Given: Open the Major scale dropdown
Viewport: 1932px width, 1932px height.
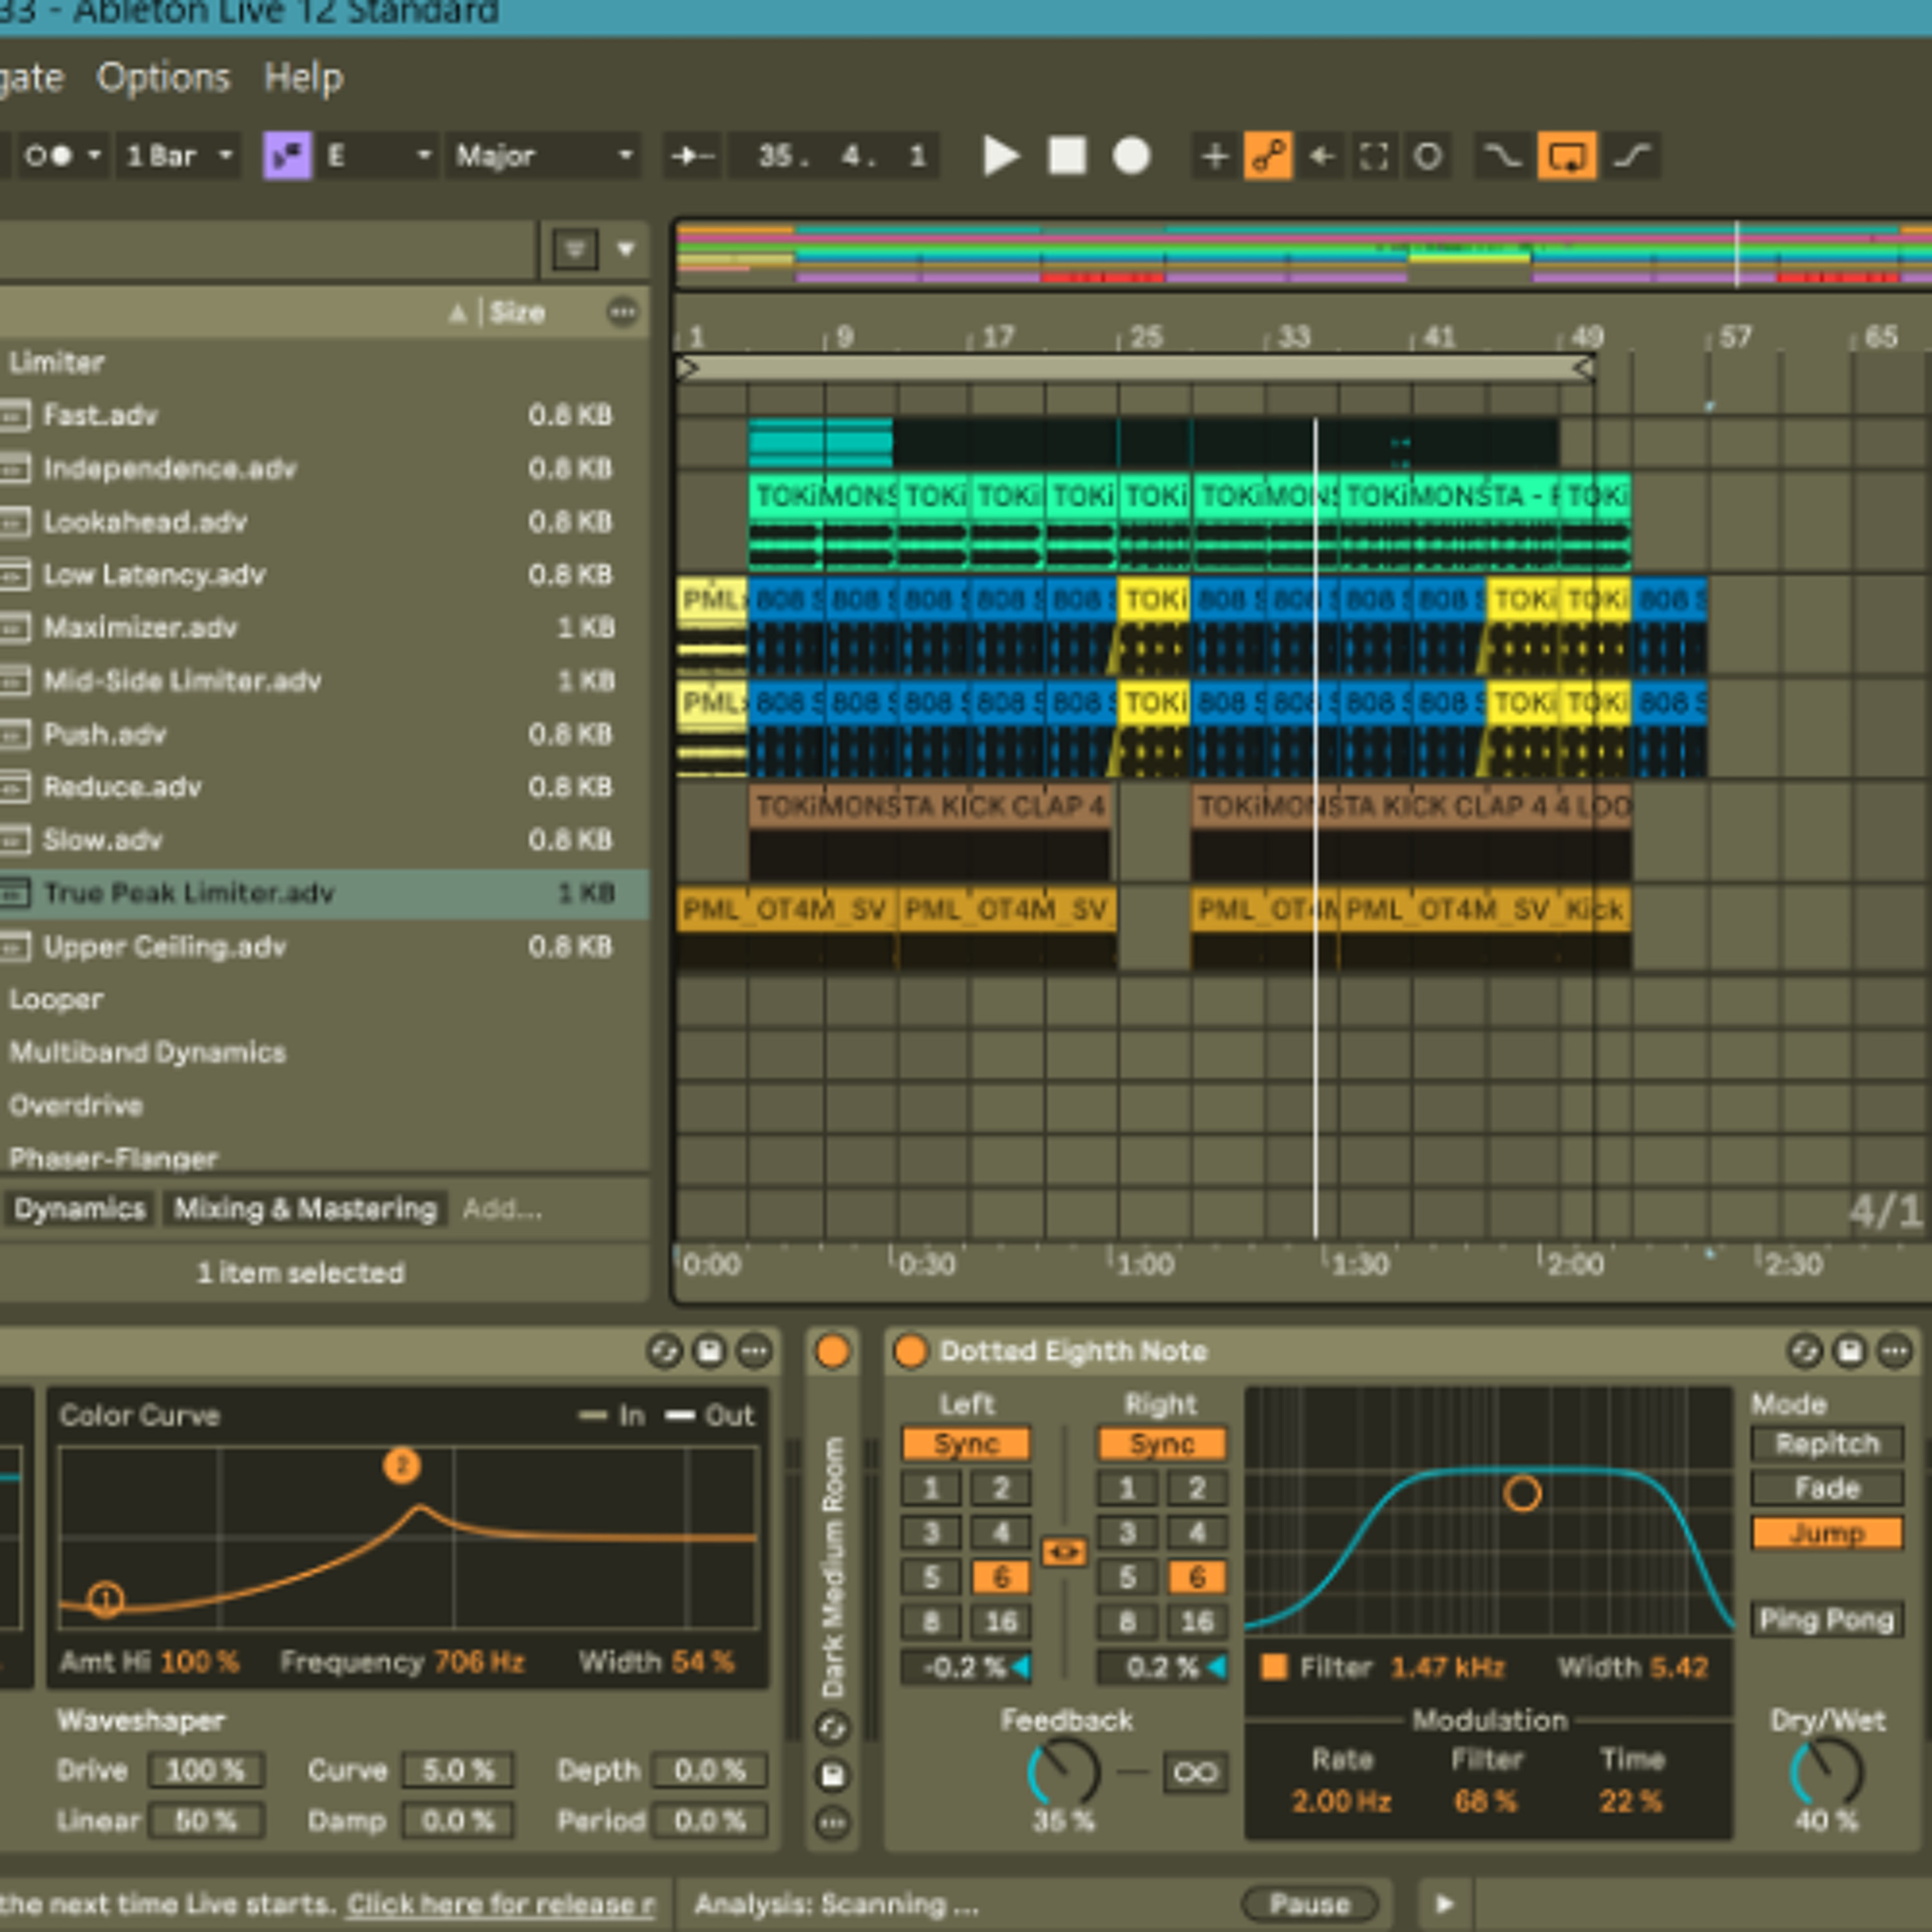Looking at the screenshot, I should tap(544, 156).
